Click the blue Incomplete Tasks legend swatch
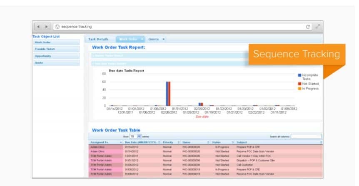Screen dimensions: 359x186 [299, 75]
